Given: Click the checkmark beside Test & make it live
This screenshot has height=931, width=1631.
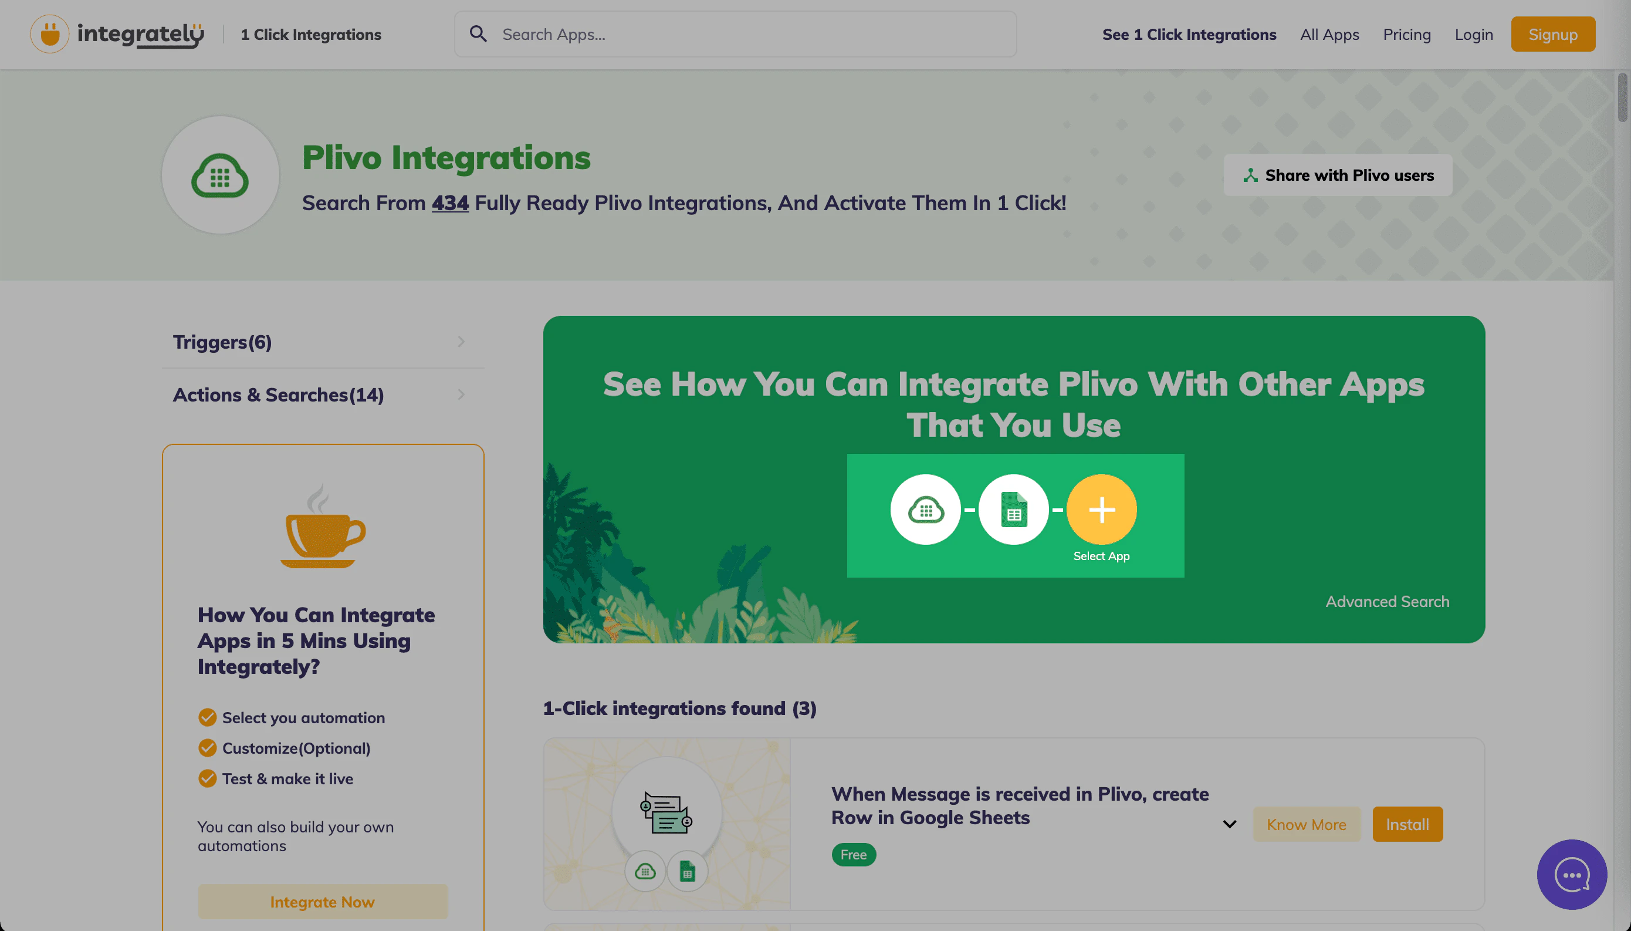Looking at the screenshot, I should click(x=207, y=778).
